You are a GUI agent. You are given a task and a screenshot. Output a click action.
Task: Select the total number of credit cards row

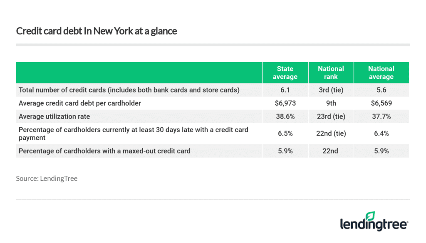(129, 90)
